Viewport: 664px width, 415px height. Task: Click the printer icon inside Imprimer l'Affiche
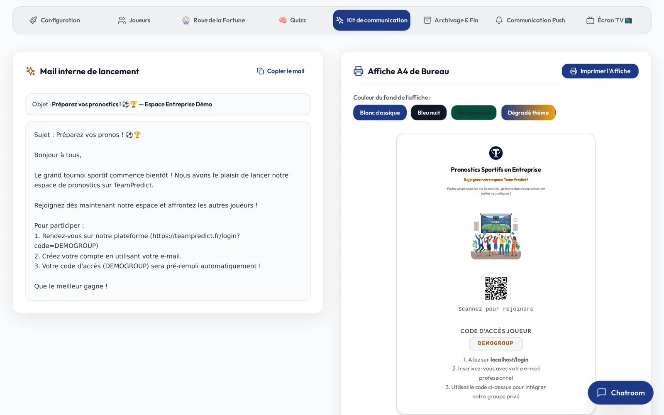pos(574,71)
